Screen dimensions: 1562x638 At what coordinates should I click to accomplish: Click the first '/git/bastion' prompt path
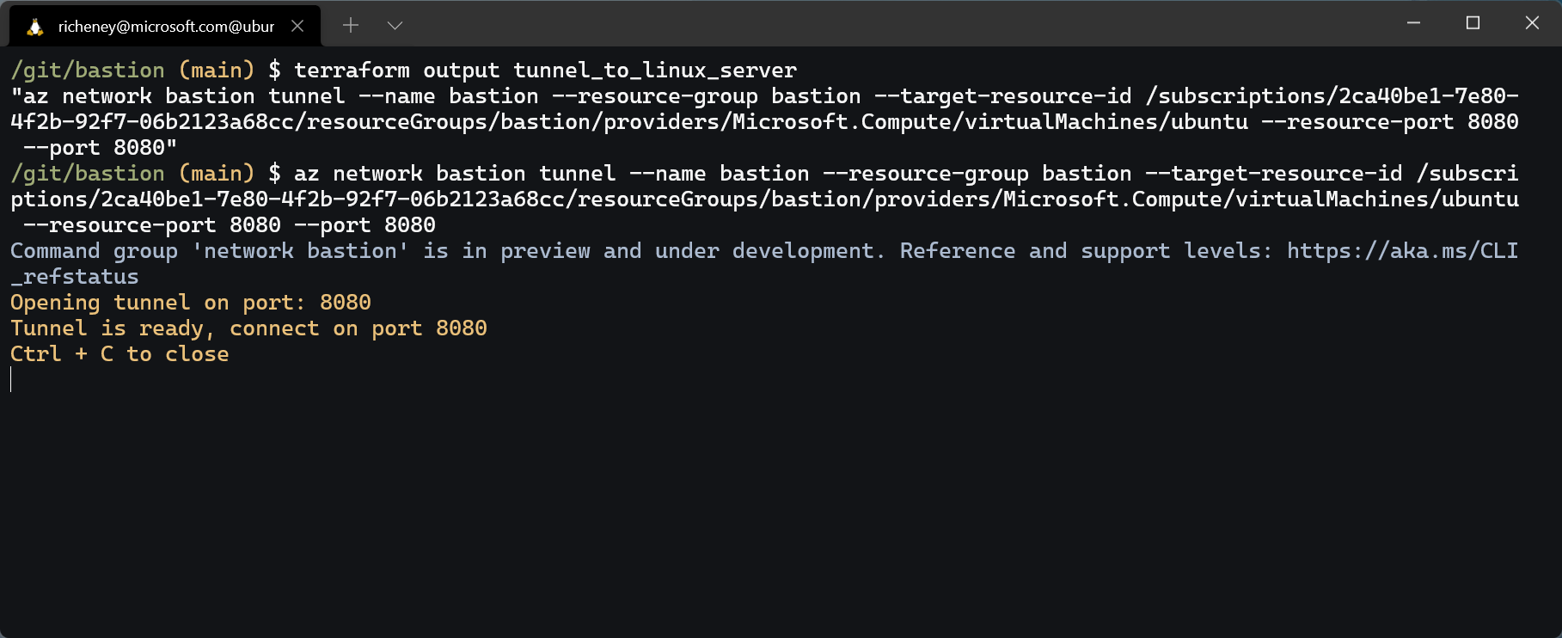click(x=88, y=71)
